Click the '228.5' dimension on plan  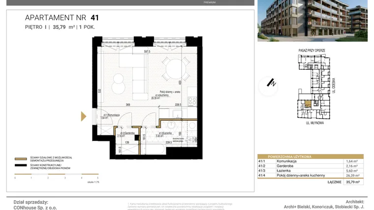pos(178,105)
